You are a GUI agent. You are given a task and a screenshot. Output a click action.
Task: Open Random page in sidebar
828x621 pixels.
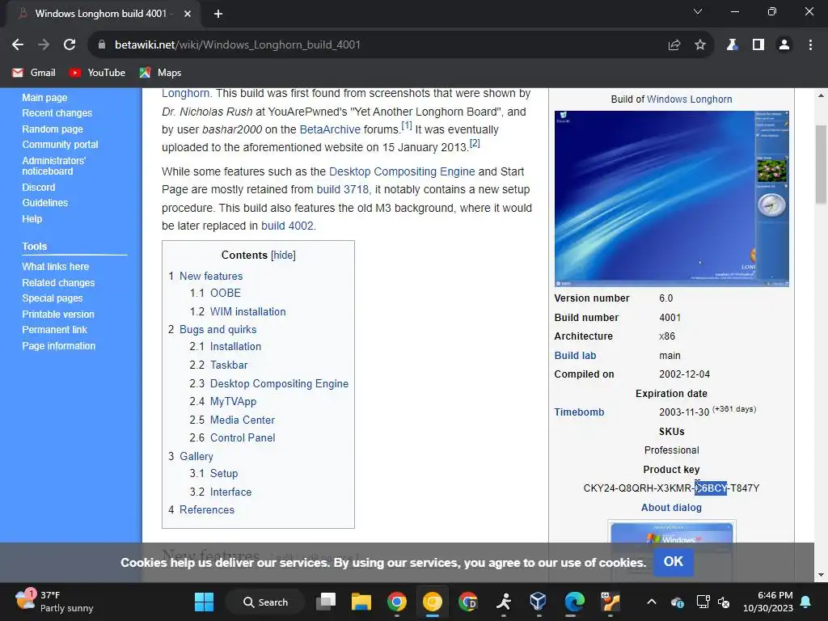point(53,129)
